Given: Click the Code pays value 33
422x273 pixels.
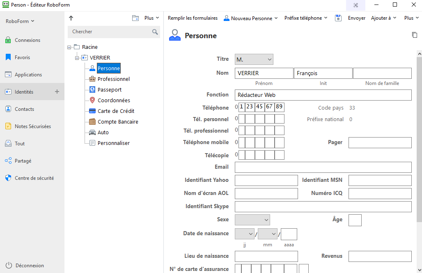Looking at the screenshot, I should click(352, 108).
